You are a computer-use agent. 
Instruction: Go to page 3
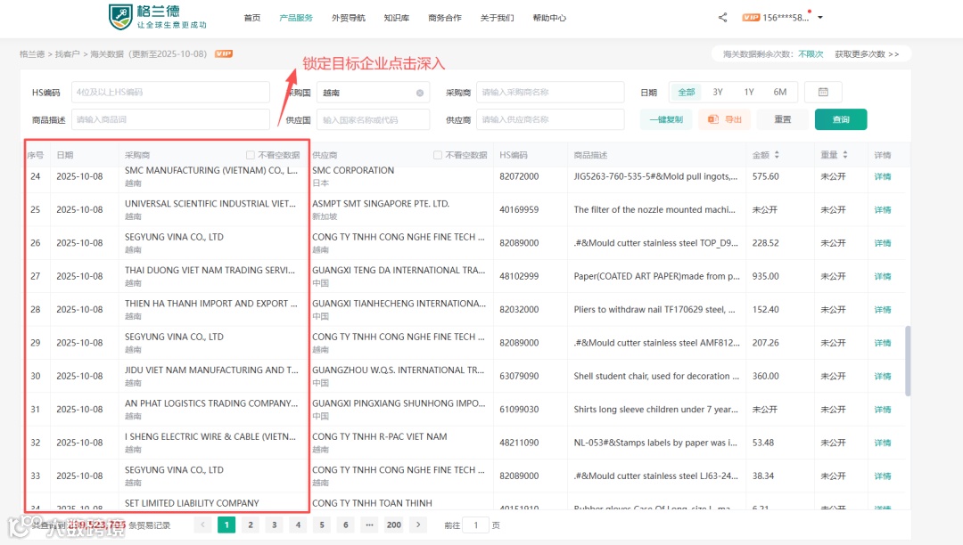pos(274,525)
